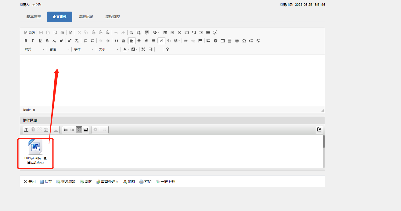401x211 pixels.
Task: Click the Show Blocks icon
Action: point(150,49)
